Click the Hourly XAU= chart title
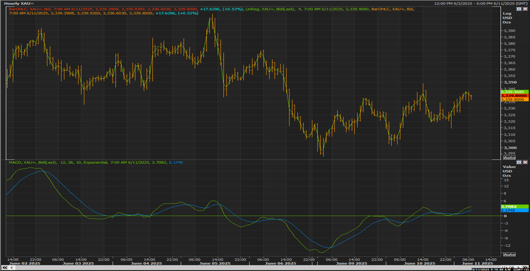This screenshot has height=271, width=530. pos(19,3)
